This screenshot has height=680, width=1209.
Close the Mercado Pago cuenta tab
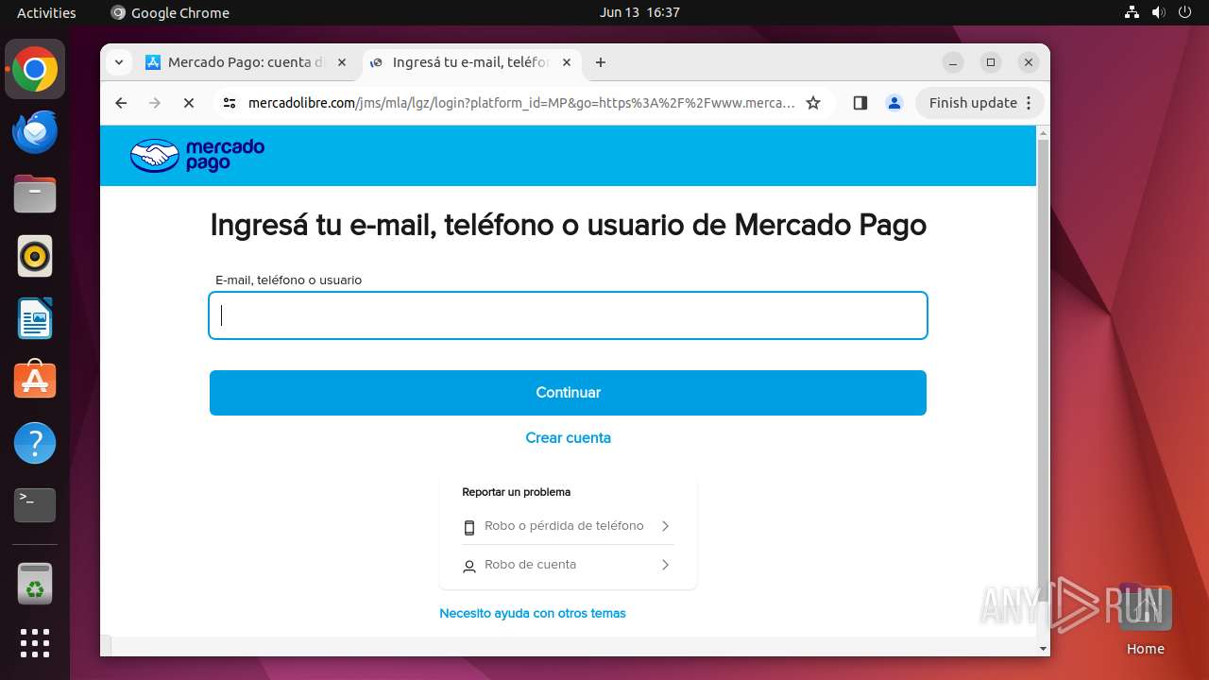pyautogui.click(x=342, y=62)
